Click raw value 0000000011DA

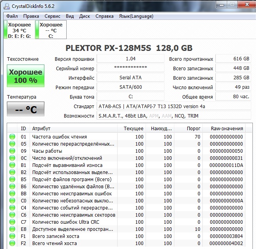click(226, 165)
